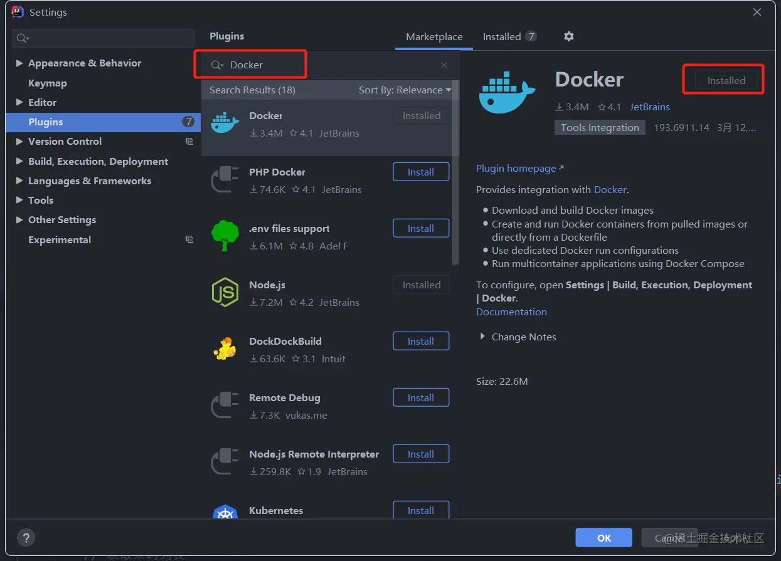Open the Plugin homepage link

[519, 168]
